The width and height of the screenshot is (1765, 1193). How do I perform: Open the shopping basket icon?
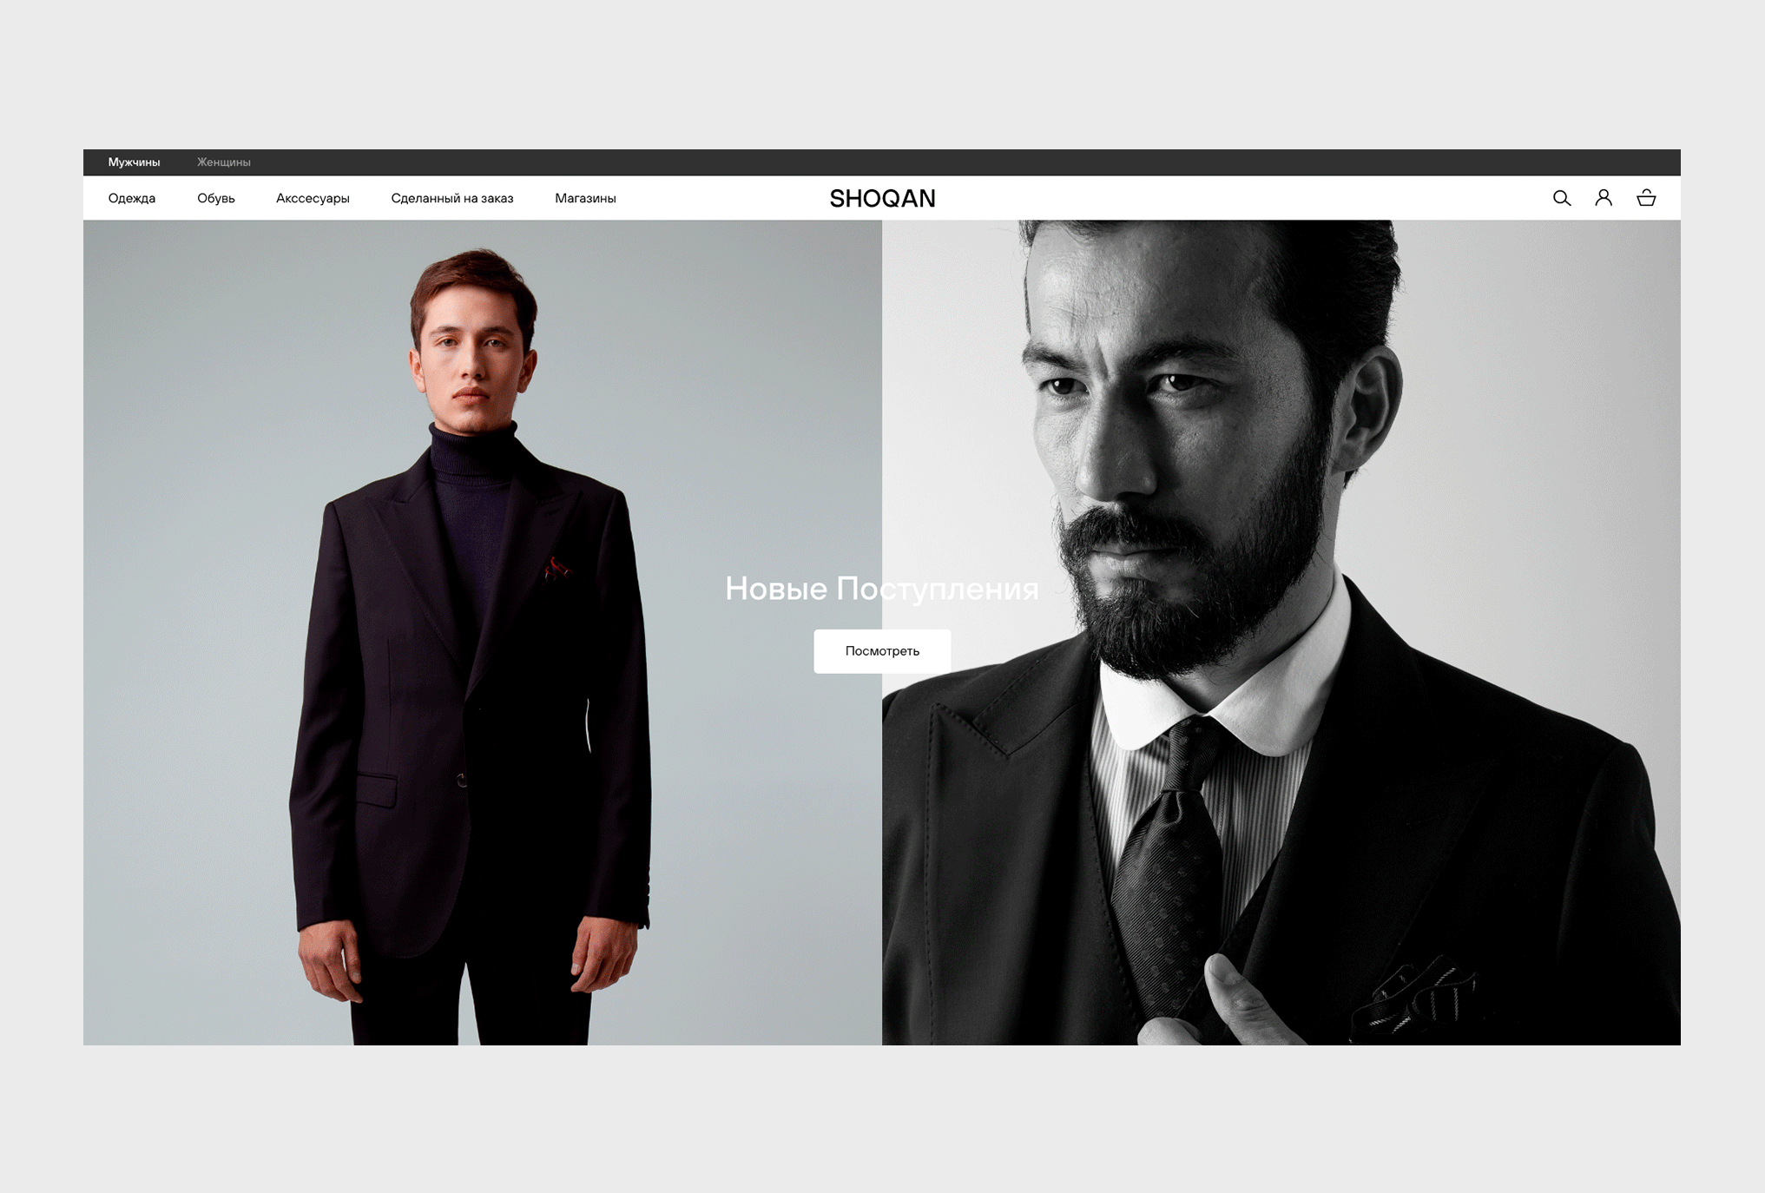pos(1646,199)
